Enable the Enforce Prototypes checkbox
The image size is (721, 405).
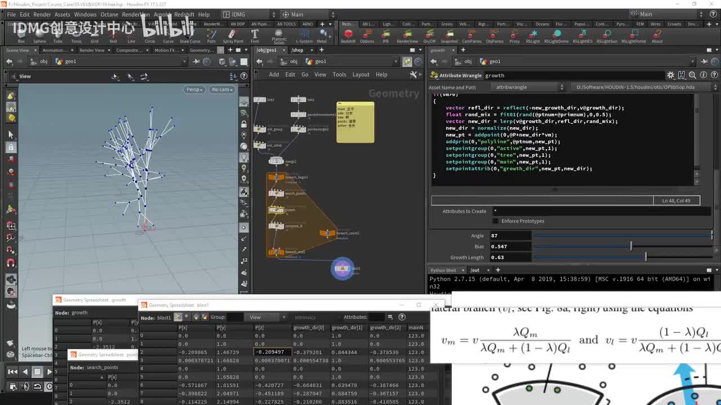[495, 221]
